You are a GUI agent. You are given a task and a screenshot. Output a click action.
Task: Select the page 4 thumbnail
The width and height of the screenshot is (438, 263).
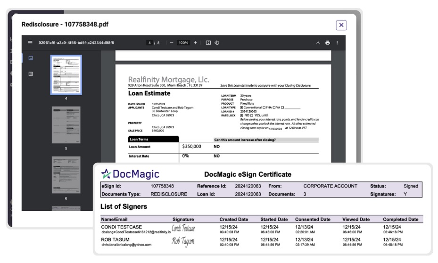click(x=66, y=75)
